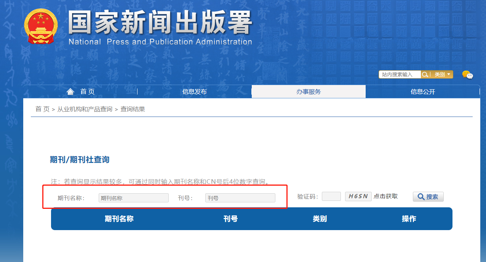Click the 期刊/期刊社查询 heading
The image size is (486, 262).
80,159
